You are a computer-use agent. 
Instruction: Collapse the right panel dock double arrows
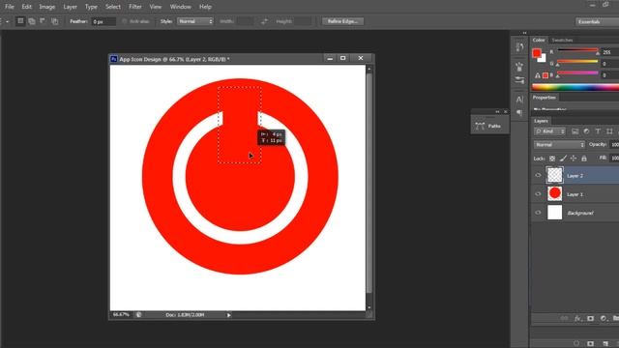524,33
